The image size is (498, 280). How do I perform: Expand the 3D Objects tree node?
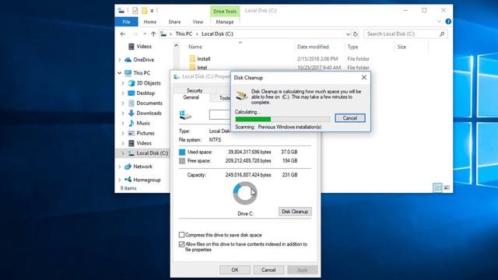(123, 83)
